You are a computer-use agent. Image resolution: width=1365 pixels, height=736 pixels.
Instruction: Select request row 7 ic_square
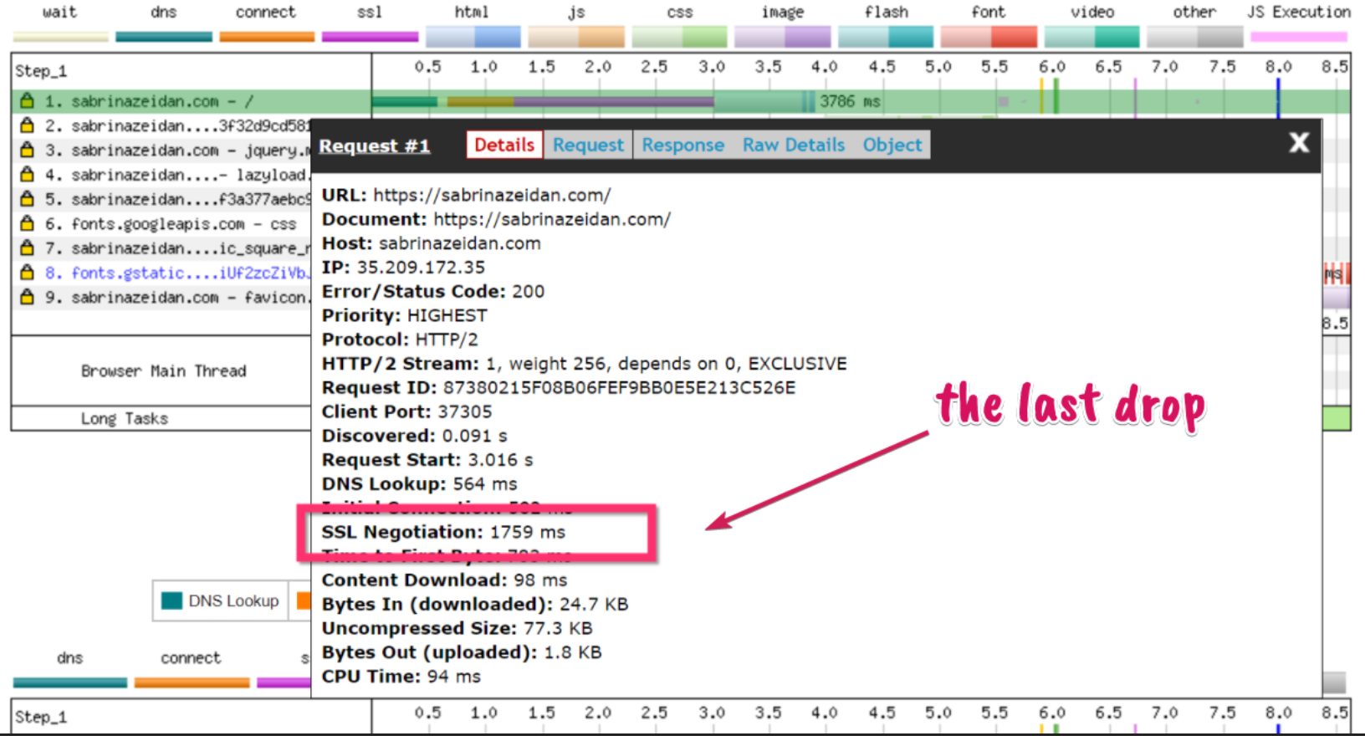pos(161,248)
